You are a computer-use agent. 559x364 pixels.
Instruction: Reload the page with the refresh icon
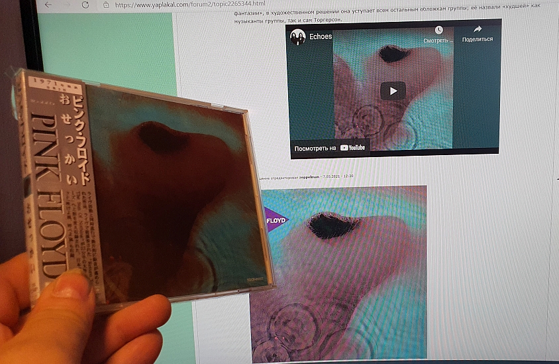pos(85,5)
